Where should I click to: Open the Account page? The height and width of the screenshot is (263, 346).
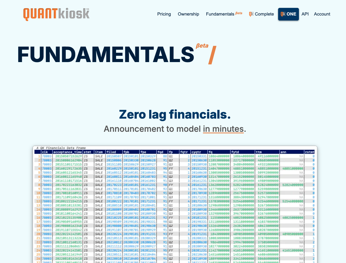pyautogui.click(x=322, y=14)
